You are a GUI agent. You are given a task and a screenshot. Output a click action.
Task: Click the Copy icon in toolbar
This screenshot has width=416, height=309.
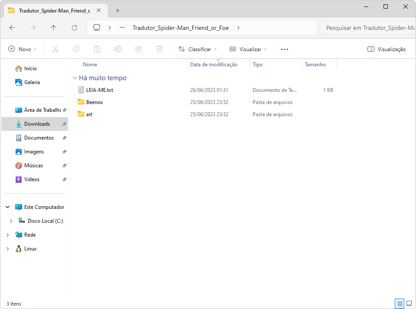[76, 49]
